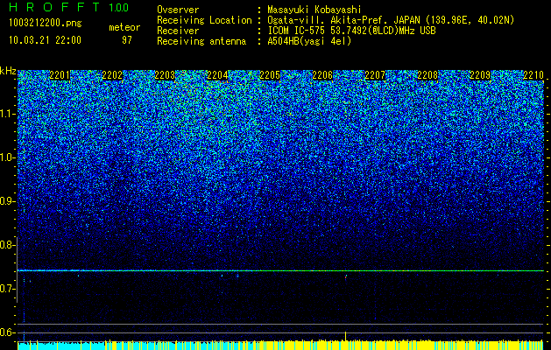The image size is (551, 350).
Task: Click the red meteor echo near 2206
Action: click(x=346, y=277)
